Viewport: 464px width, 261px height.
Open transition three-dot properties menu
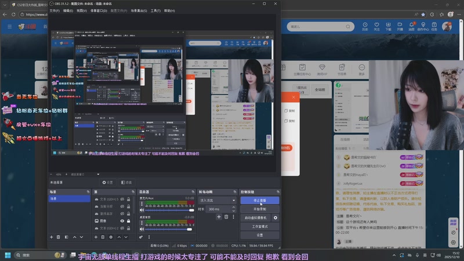tap(233, 217)
